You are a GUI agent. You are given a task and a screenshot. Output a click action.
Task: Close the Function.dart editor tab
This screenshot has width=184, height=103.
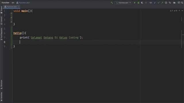pos(18,7)
